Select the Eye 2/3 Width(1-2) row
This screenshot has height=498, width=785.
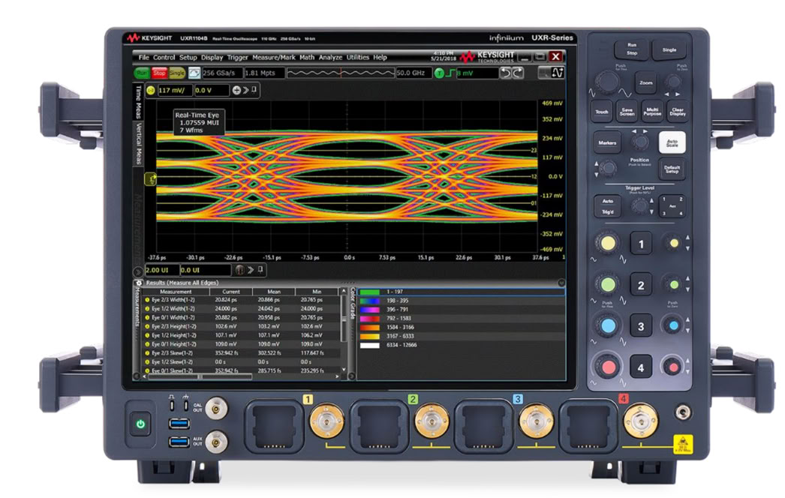pyautogui.click(x=242, y=300)
